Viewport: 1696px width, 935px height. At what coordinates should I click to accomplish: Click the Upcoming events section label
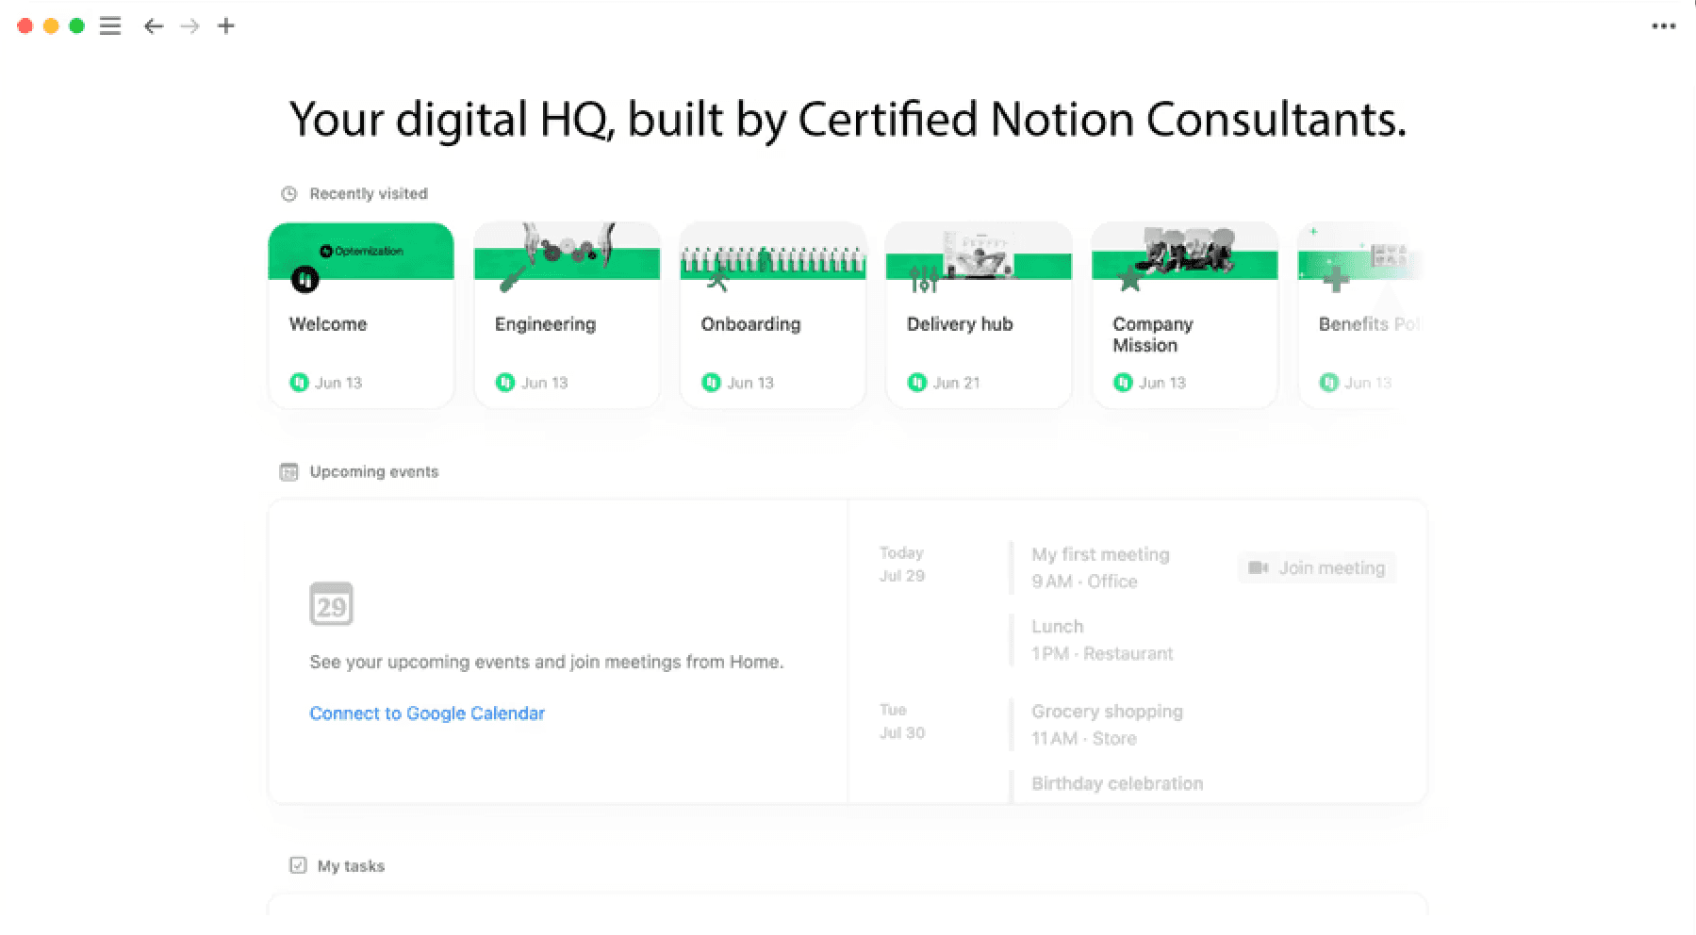coord(374,472)
